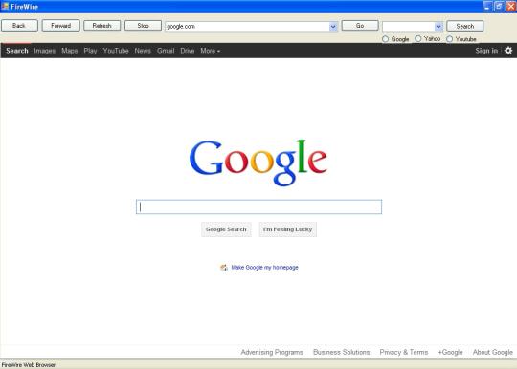Viewport: 517px width, 369px height.
Task: Click the Go button
Action: pyautogui.click(x=360, y=26)
